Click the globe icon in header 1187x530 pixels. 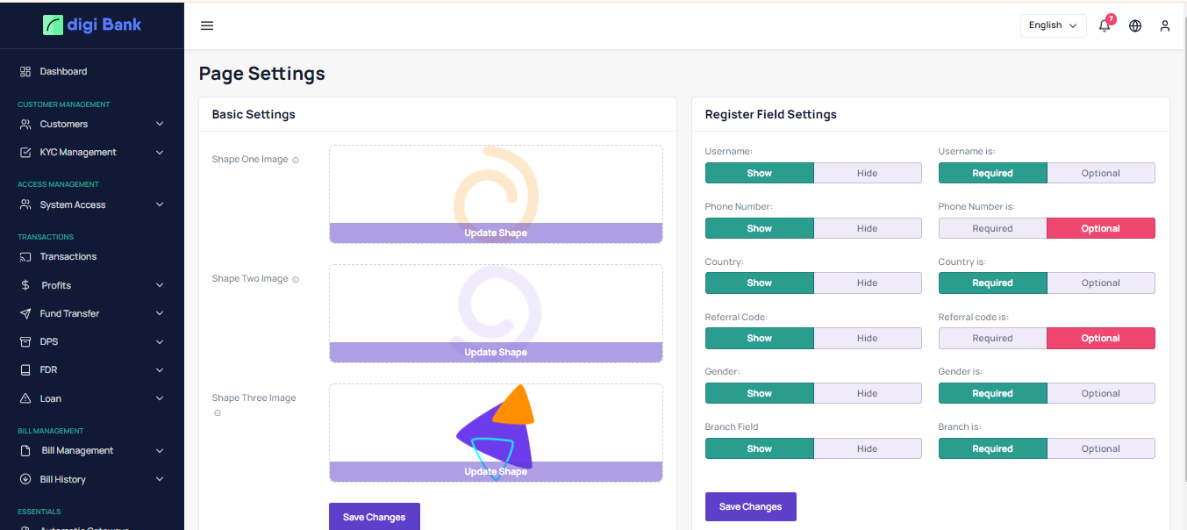(1135, 25)
